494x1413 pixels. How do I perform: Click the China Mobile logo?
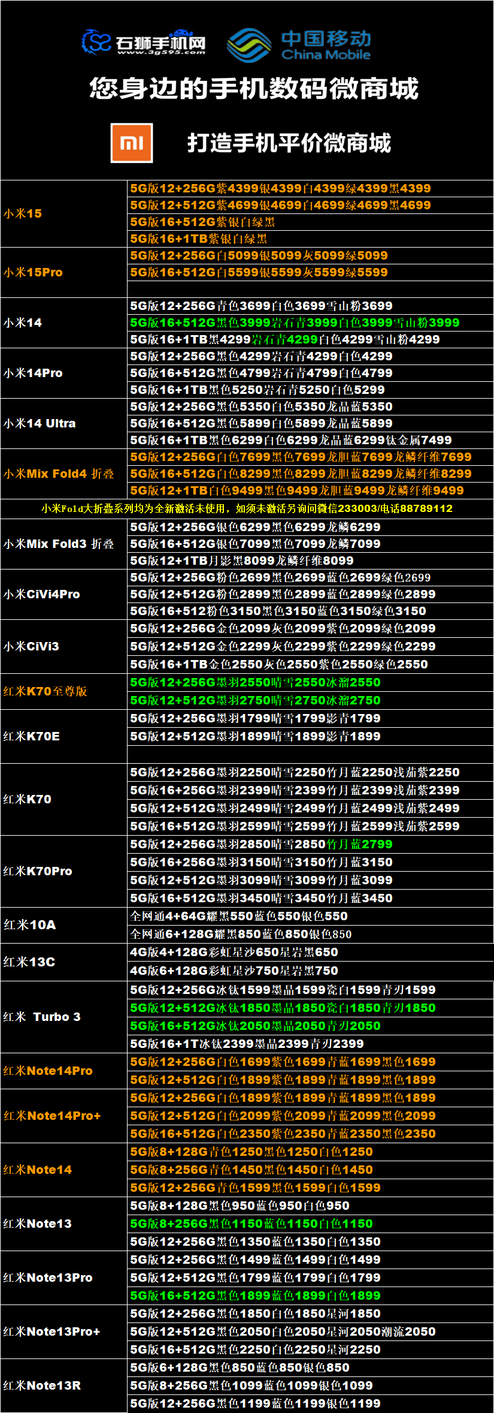pos(299,46)
